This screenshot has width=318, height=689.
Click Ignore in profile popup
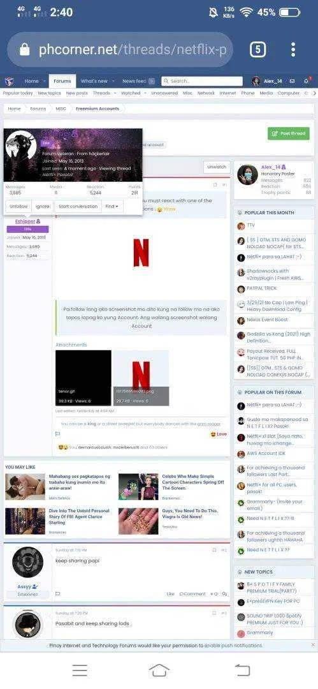[43, 207]
